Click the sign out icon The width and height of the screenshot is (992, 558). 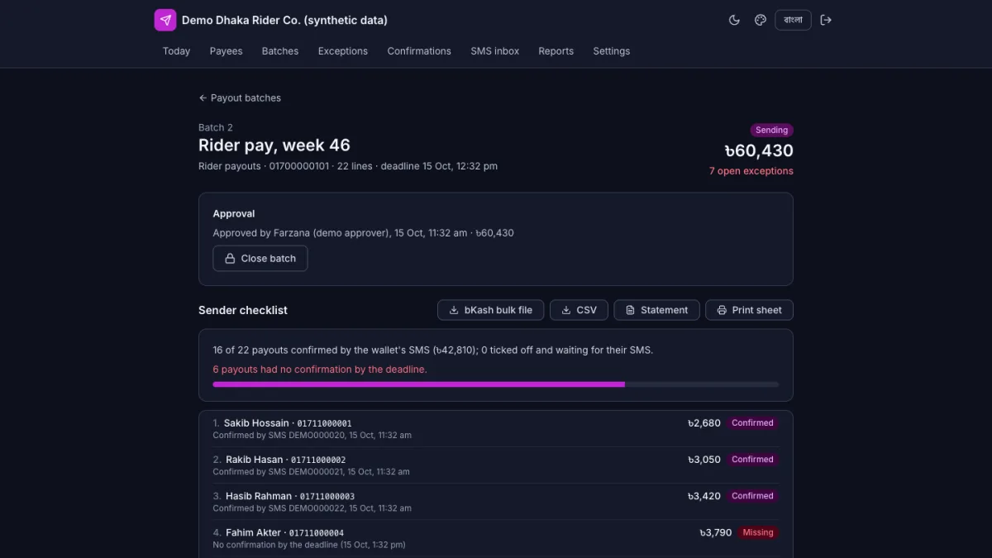tap(826, 20)
